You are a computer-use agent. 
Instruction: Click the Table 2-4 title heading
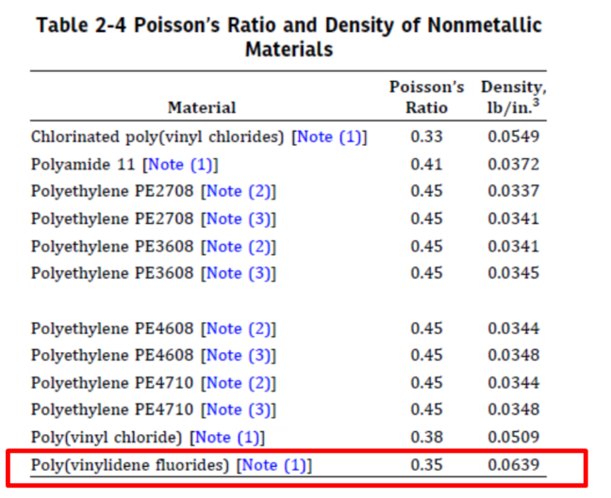pyautogui.click(x=289, y=38)
